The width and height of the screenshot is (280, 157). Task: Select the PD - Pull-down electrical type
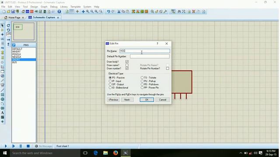[x=142, y=84]
